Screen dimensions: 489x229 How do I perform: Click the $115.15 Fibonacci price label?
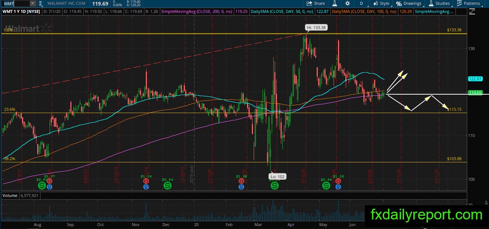454,109
